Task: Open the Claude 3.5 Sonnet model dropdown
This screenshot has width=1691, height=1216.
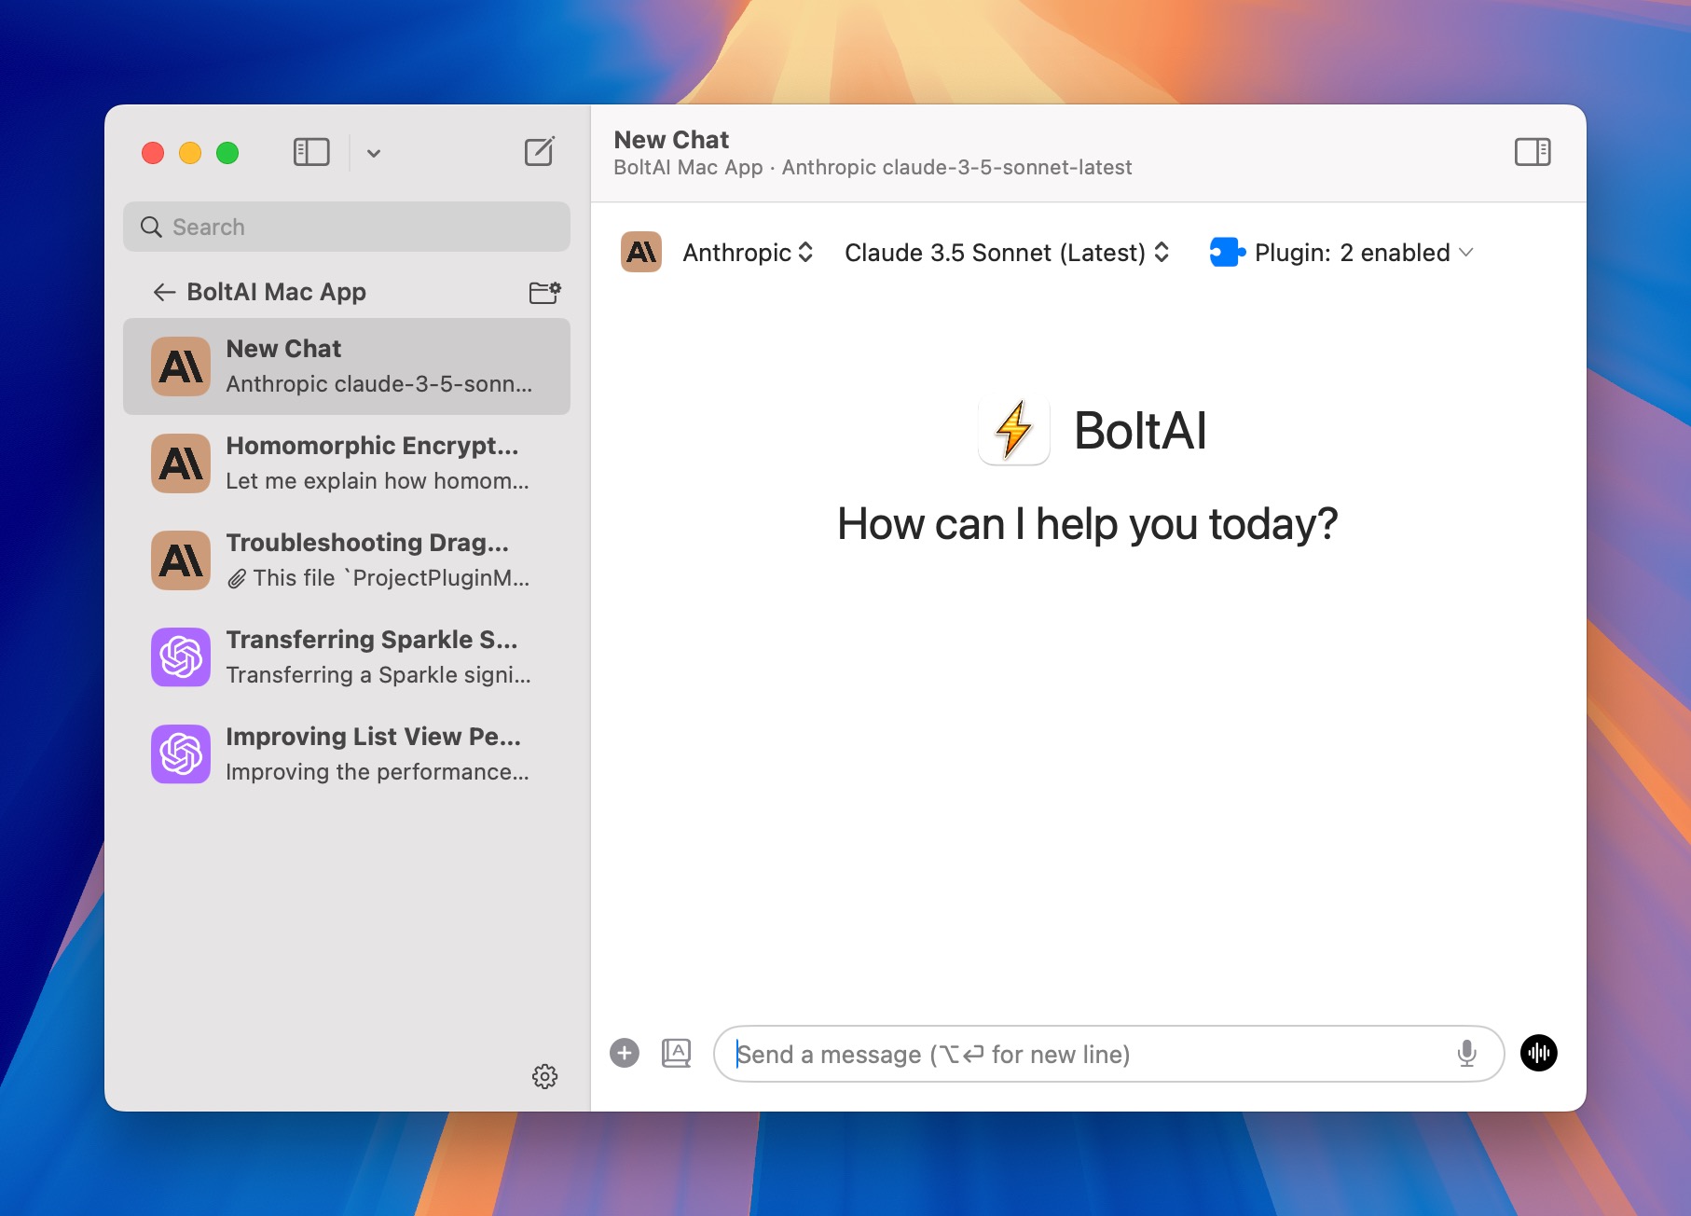Action: (x=1006, y=253)
